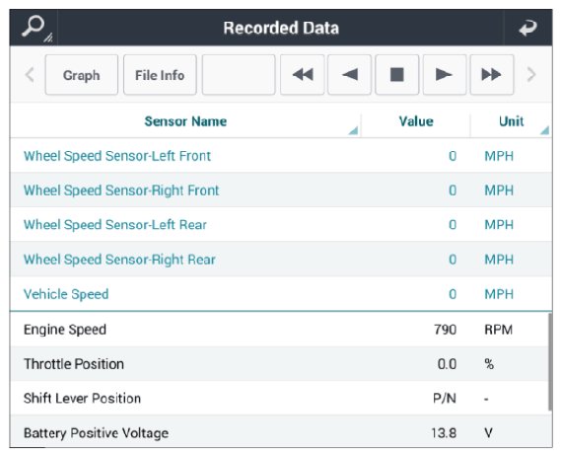The width and height of the screenshot is (562, 457).
Task: Select the Engine Speed sensor row
Action: [x=281, y=329]
